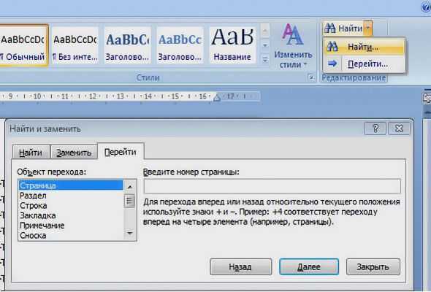Click the help question mark in dialog title
Viewport: 431px width, 292px height.
375,128
